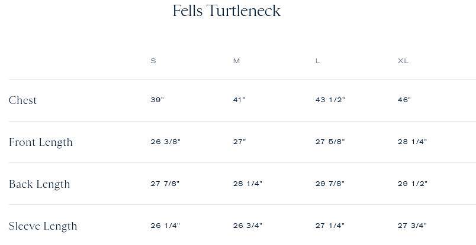
Task: Click the 43 1/2" Chest value
Action: (330, 100)
